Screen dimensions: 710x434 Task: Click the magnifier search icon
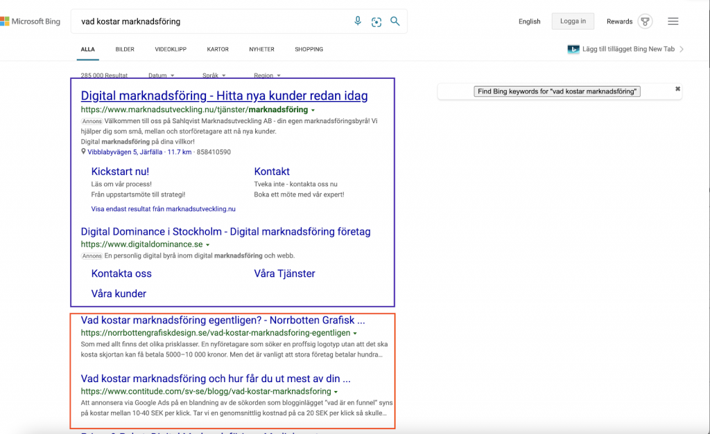[395, 21]
